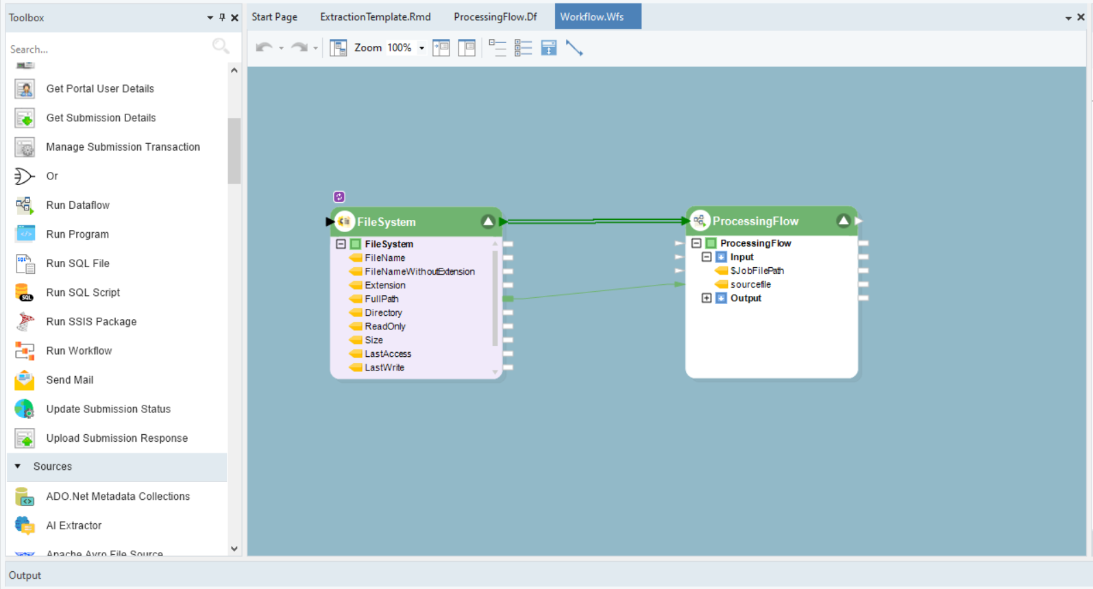Open the Zoom percentage dropdown
This screenshot has height=589, width=1093.
(x=421, y=48)
